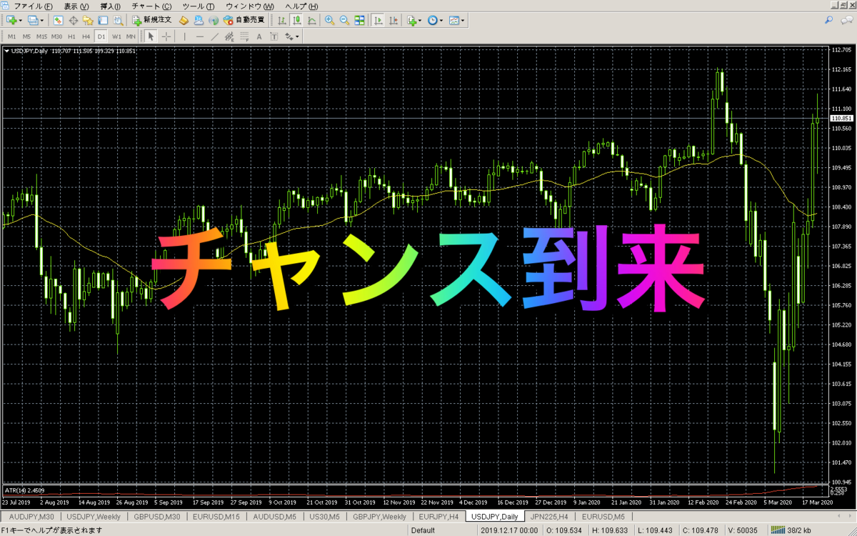Switch to JPN225,H4 chart tab
This screenshot has width=857, height=536.
[x=550, y=517]
